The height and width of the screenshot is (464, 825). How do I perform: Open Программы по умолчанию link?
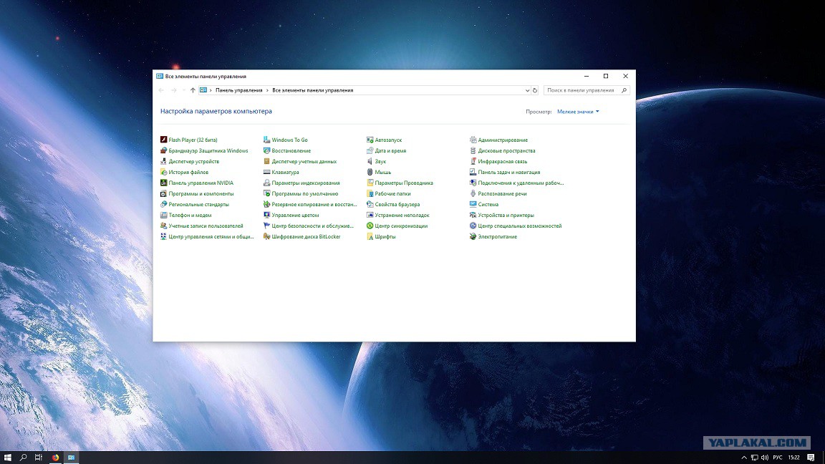(x=304, y=193)
